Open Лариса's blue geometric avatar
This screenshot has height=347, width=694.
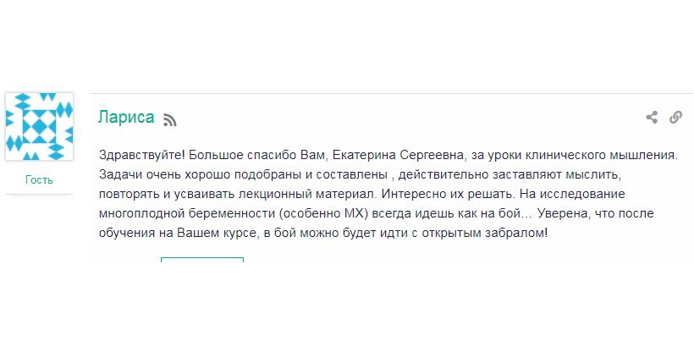pyautogui.click(x=40, y=126)
